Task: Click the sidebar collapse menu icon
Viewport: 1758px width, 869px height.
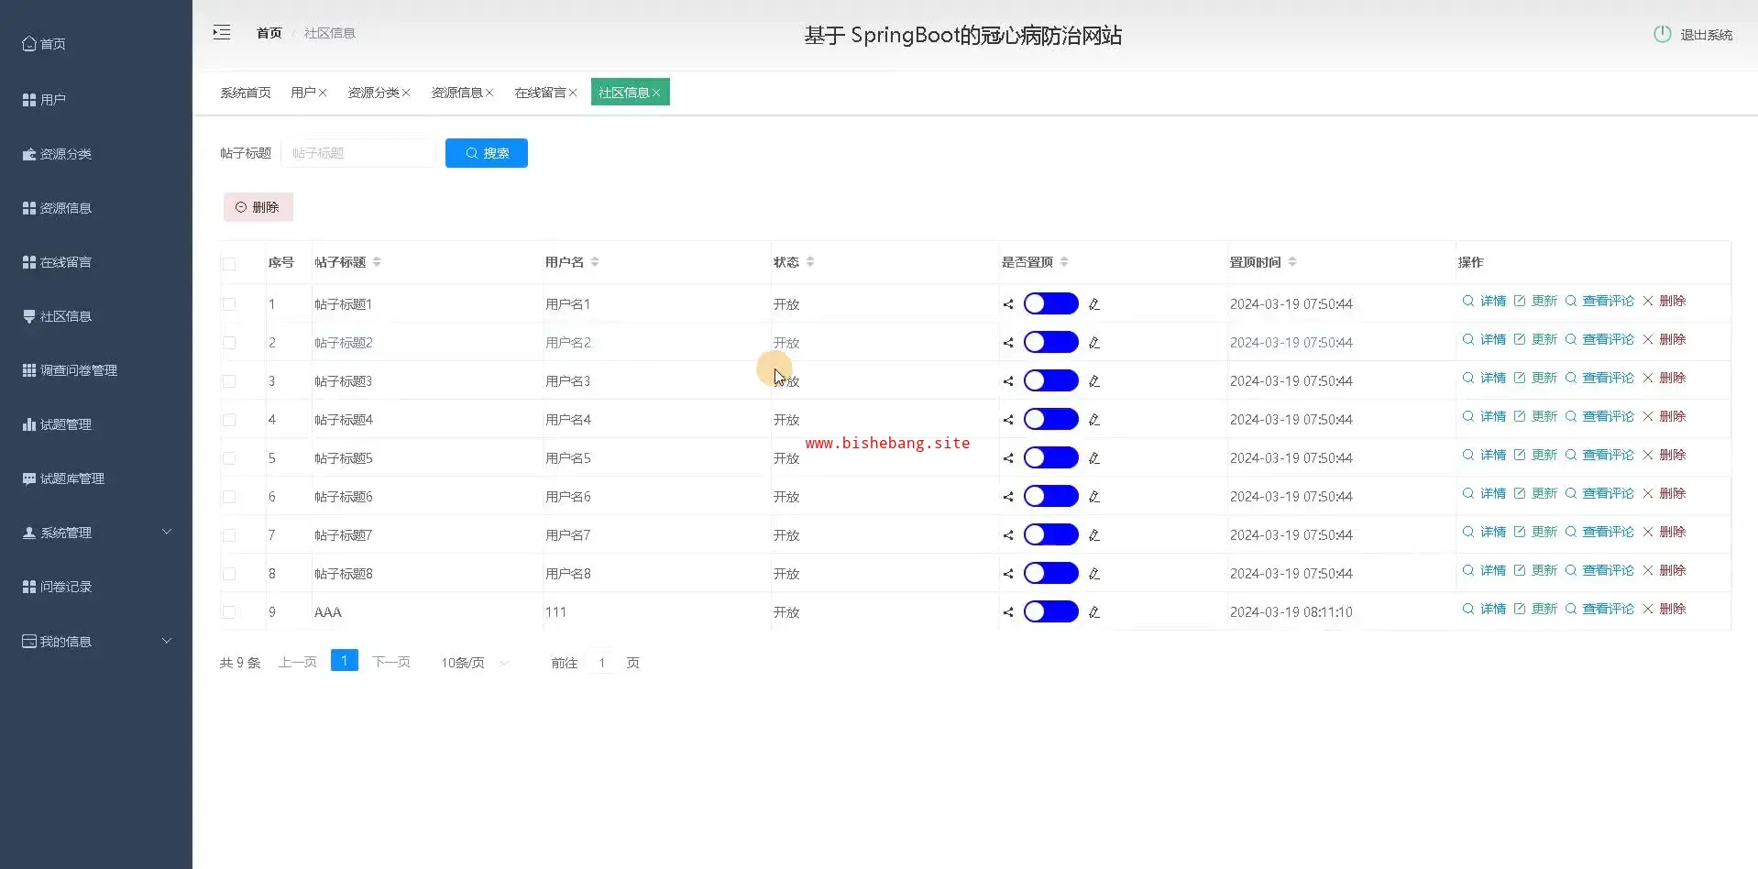Action: 222,33
